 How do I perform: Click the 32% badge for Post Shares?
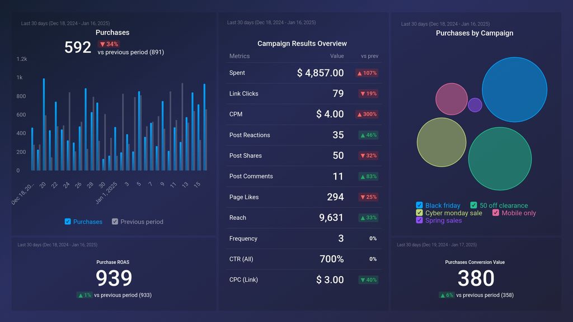pos(368,155)
